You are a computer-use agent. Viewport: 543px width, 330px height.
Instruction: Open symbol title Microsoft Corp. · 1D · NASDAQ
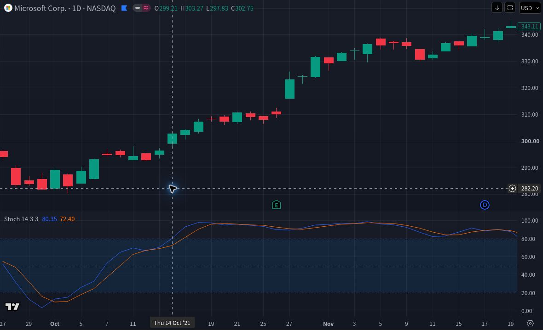(65, 8)
